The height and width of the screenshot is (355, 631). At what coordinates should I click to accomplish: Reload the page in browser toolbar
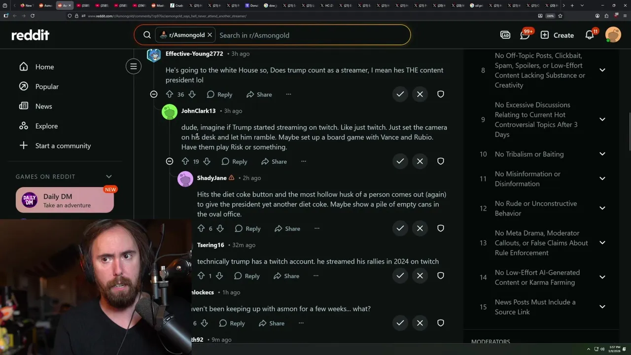[33, 16]
